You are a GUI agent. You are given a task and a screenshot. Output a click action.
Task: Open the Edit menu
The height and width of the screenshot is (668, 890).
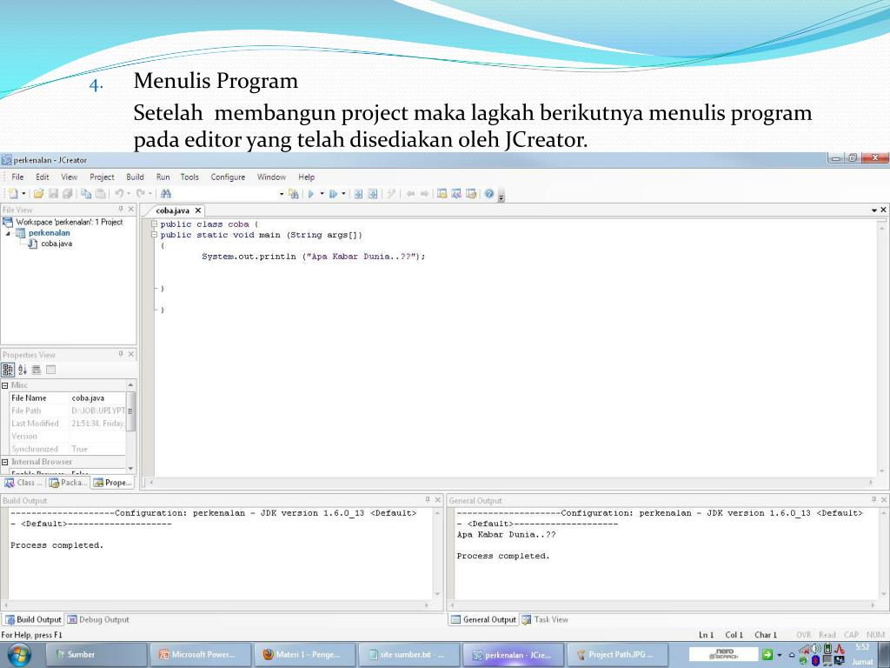(43, 177)
